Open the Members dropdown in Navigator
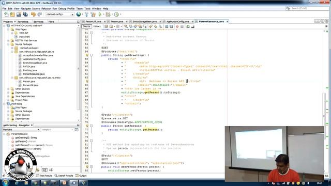The image size is (331, 186). pos(21,130)
